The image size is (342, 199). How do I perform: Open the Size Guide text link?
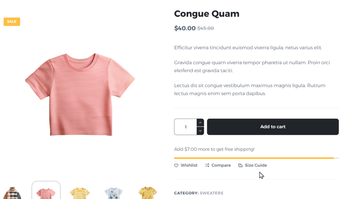tap(256, 165)
